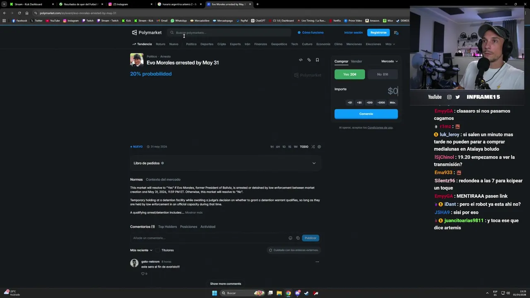Select the No 81¢ outcome
530x298 pixels.
[383, 74]
